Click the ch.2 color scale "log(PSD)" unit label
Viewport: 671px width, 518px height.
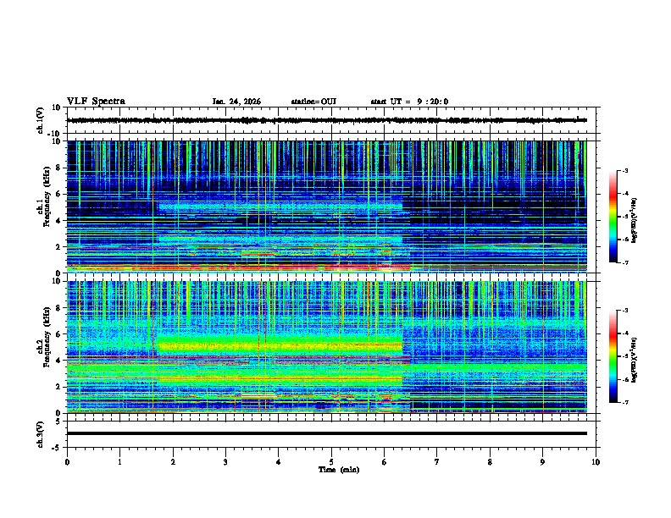click(635, 360)
